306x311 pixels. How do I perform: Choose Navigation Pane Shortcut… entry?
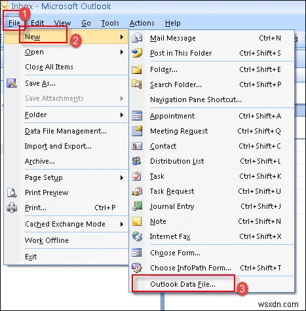coord(196,100)
